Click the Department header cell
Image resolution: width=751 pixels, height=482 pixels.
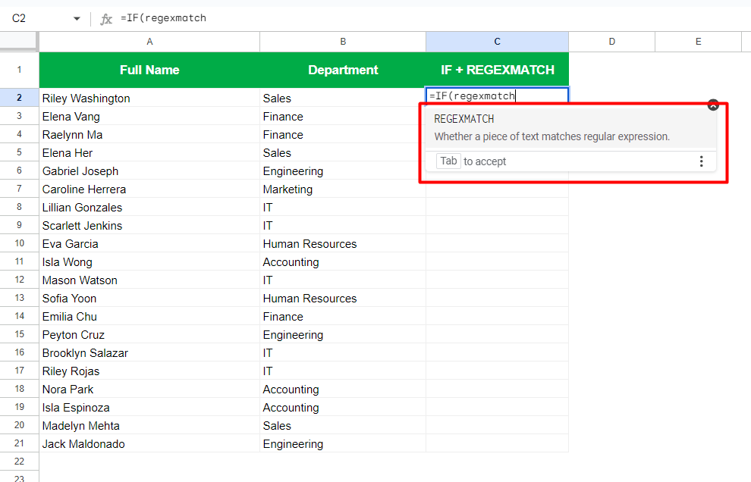pyautogui.click(x=343, y=70)
